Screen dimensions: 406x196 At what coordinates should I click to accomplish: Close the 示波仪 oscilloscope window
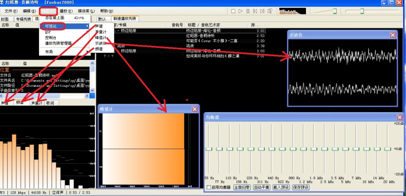click(x=397, y=34)
